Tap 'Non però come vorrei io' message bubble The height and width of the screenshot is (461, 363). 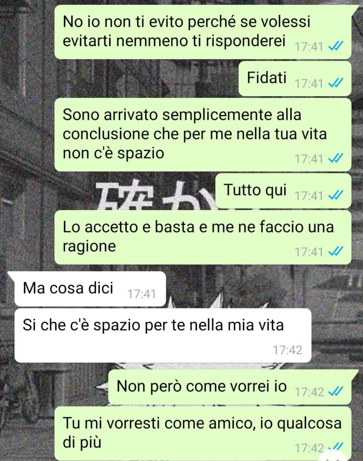[230, 387]
